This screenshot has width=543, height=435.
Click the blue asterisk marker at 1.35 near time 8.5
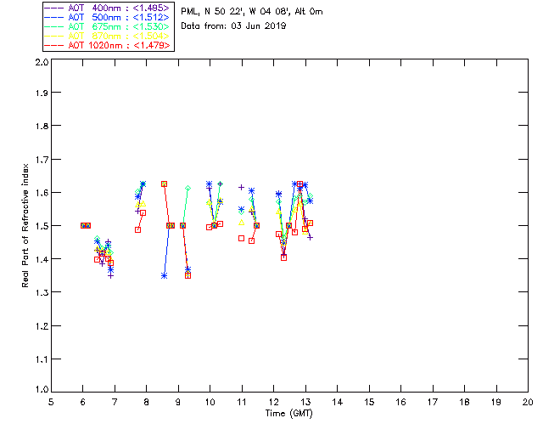(x=164, y=275)
